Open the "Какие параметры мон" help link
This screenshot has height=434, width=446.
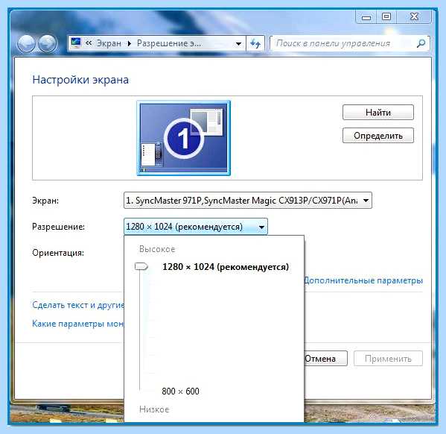(78, 324)
